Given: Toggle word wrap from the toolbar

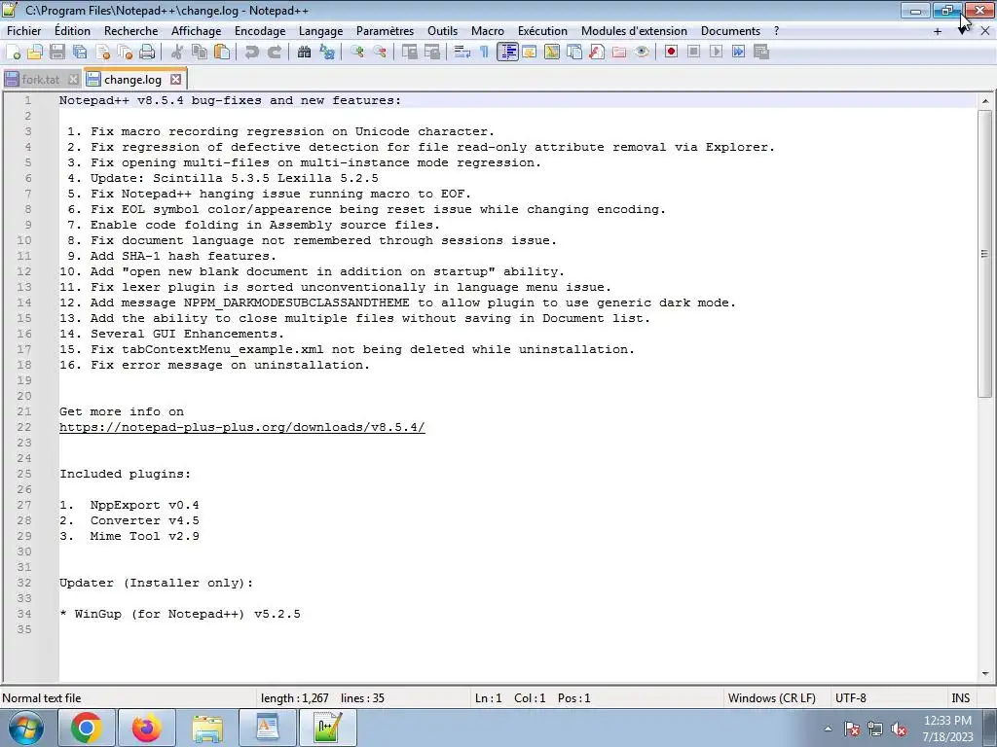Looking at the screenshot, I should (x=462, y=53).
